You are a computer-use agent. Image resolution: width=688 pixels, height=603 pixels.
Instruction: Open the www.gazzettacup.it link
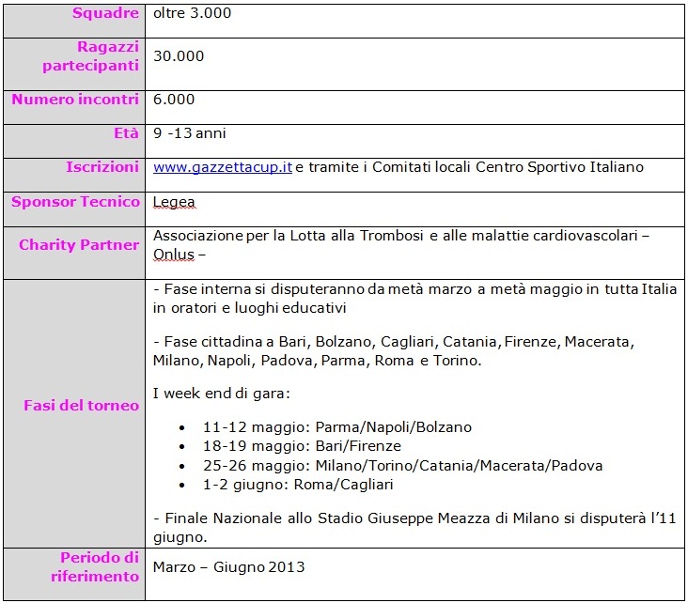pyautogui.click(x=223, y=167)
